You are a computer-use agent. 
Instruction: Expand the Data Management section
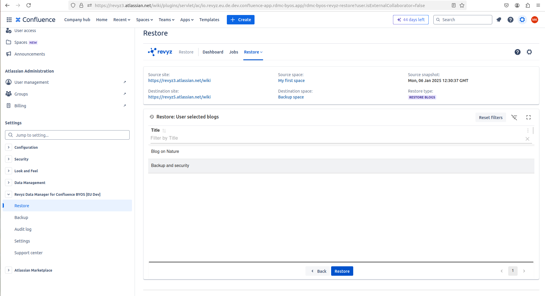(x=9, y=183)
